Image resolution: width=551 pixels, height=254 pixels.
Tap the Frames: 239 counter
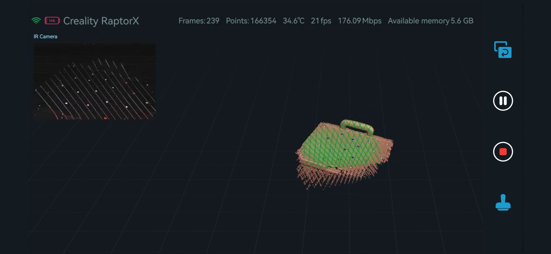(x=199, y=21)
